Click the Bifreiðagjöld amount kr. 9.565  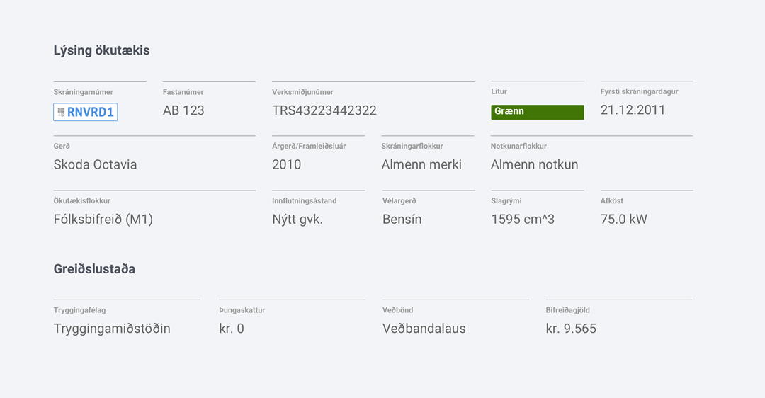571,329
